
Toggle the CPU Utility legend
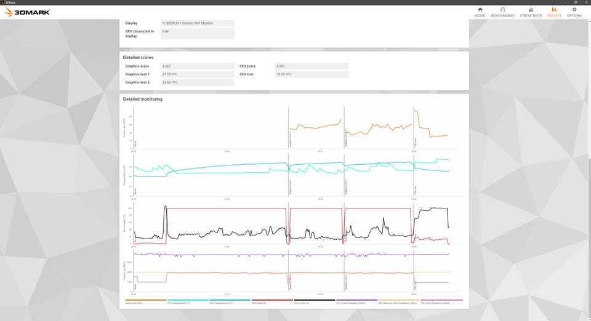315,301
